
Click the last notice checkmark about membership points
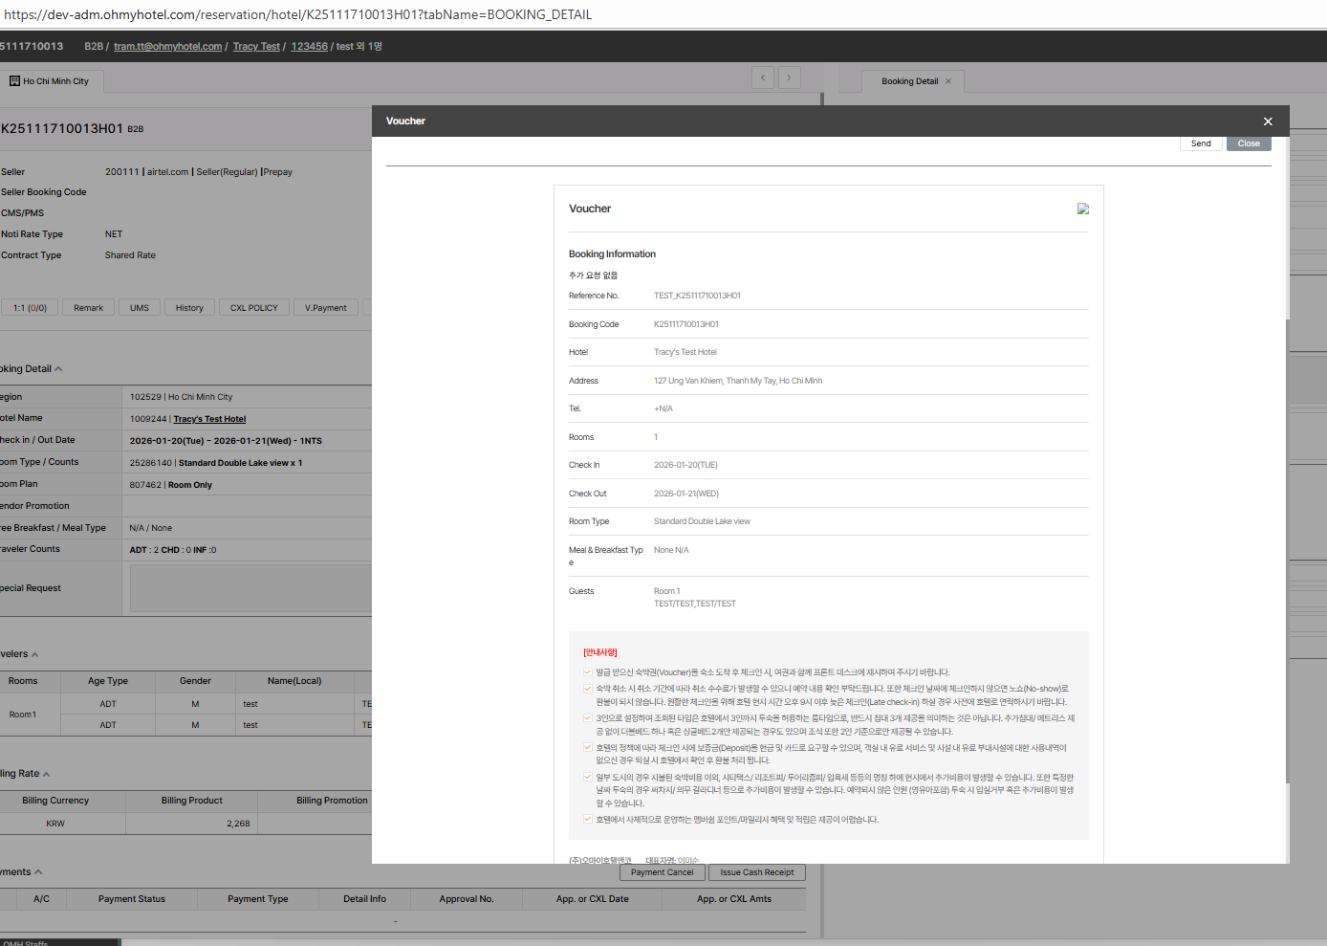[587, 820]
